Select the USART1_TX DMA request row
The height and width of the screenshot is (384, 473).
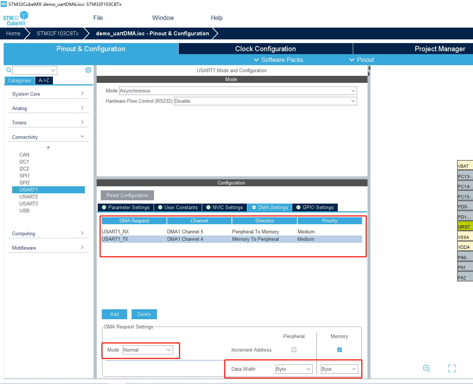[232, 239]
